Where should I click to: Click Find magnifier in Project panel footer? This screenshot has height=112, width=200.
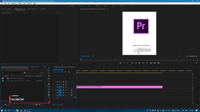33,105
